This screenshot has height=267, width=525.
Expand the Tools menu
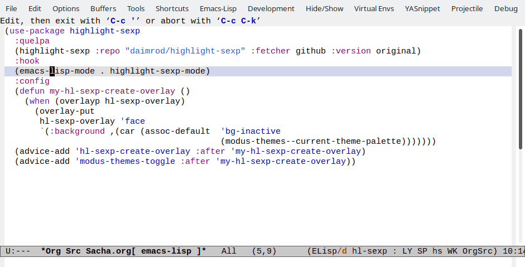(136, 8)
